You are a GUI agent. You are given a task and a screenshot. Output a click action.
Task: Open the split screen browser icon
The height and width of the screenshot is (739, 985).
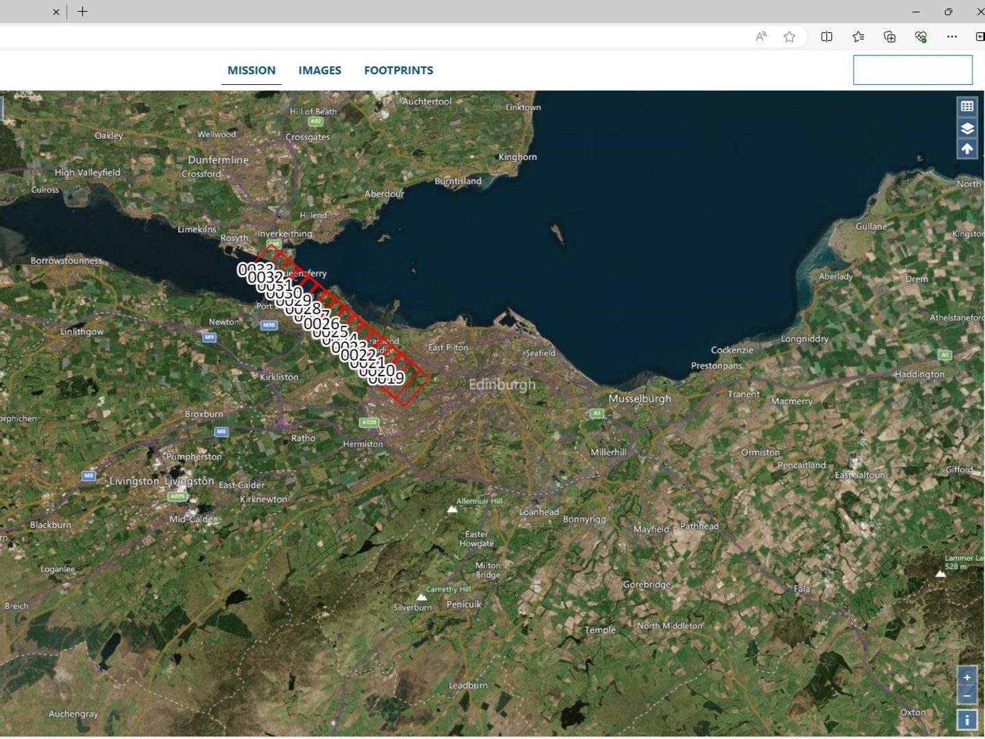(826, 36)
